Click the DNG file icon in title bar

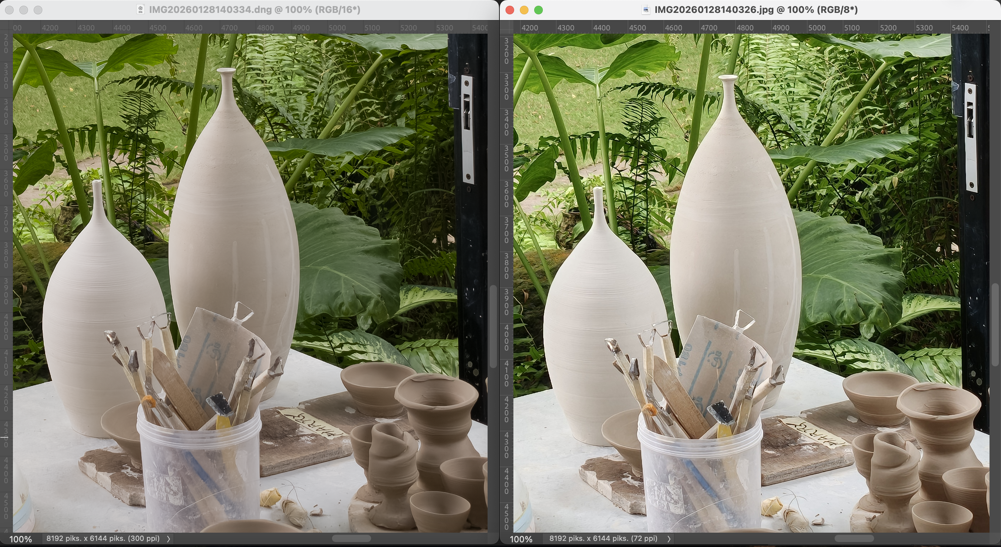(x=141, y=10)
